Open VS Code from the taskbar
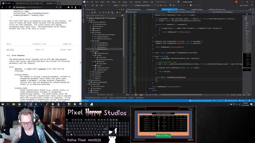This screenshot has width=255, height=143. [25, 104]
